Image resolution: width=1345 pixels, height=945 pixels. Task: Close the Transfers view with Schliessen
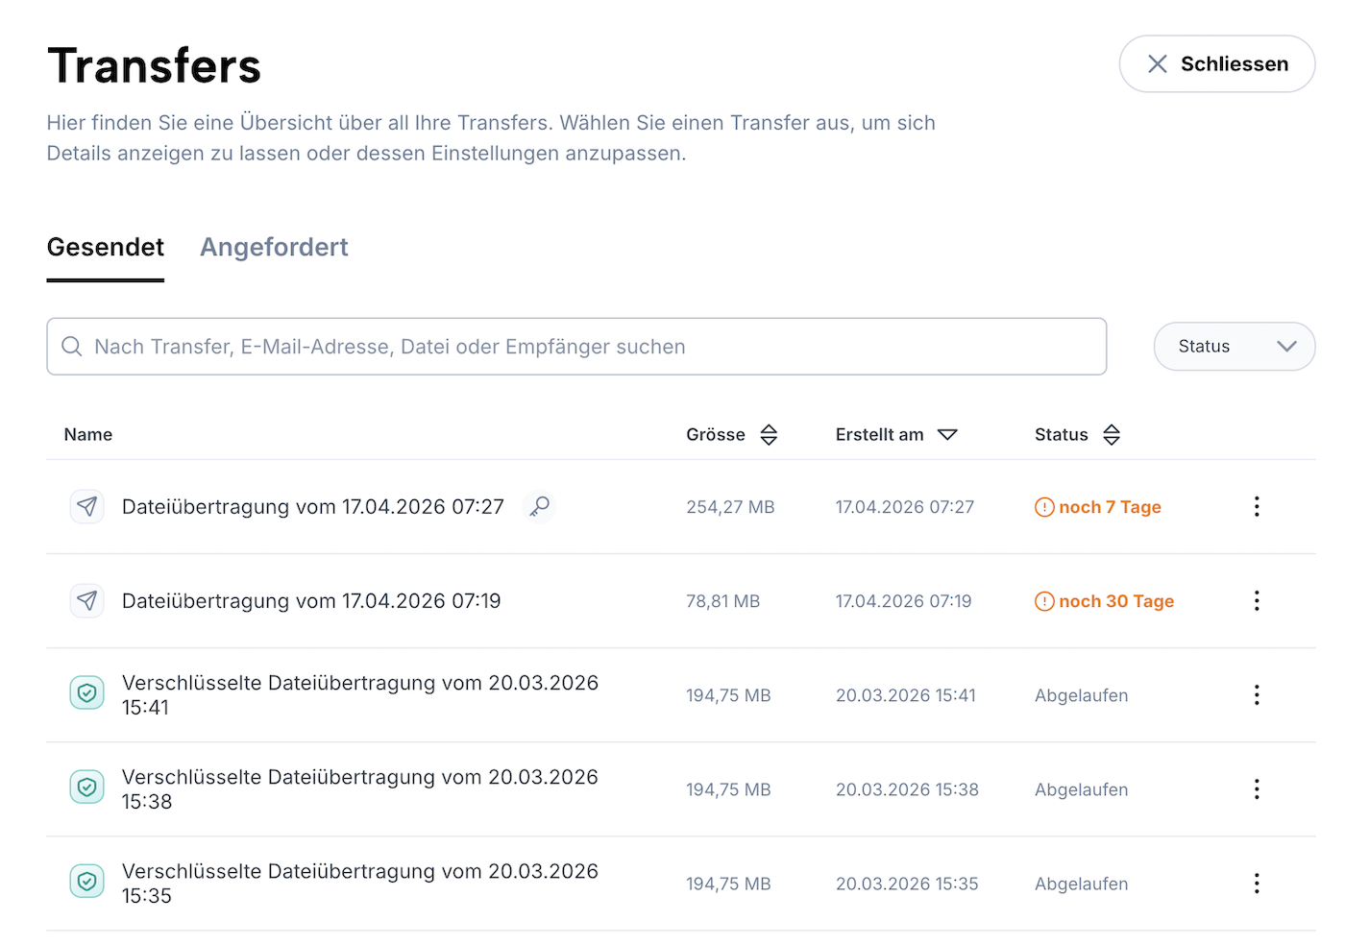pyautogui.click(x=1217, y=64)
